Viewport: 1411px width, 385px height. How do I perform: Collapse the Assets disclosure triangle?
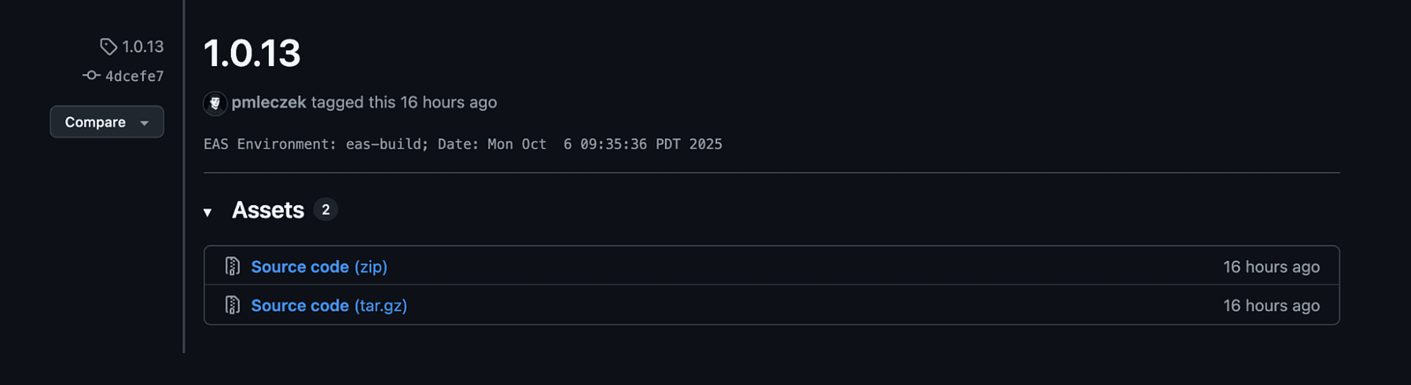tap(208, 211)
